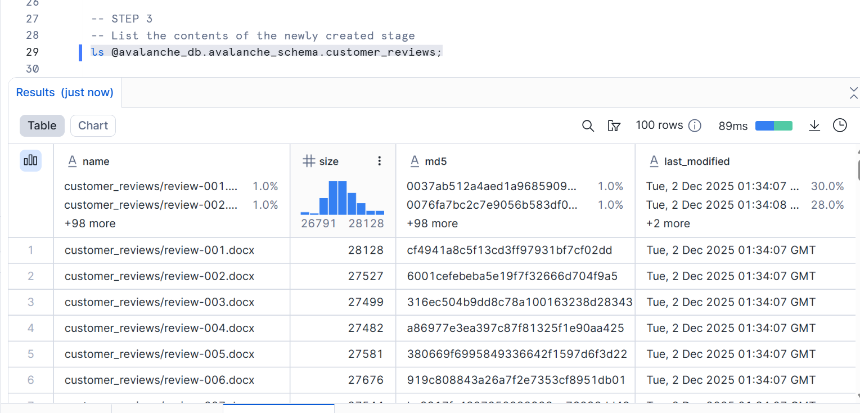This screenshot has height=413, width=860.
Task: Click the last_modified column header
Action: click(696, 161)
